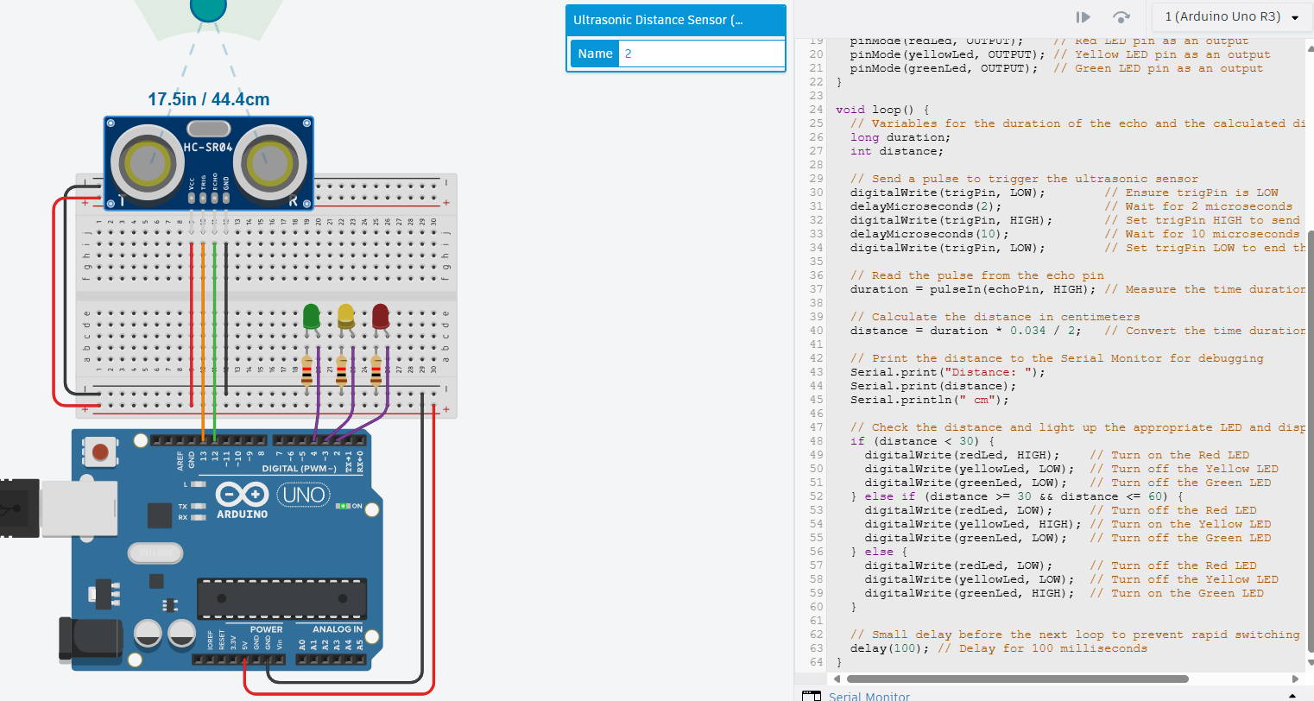Click the teal distance target circle
Image resolution: width=1314 pixels, height=701 pixels.
tap(208, 7)
